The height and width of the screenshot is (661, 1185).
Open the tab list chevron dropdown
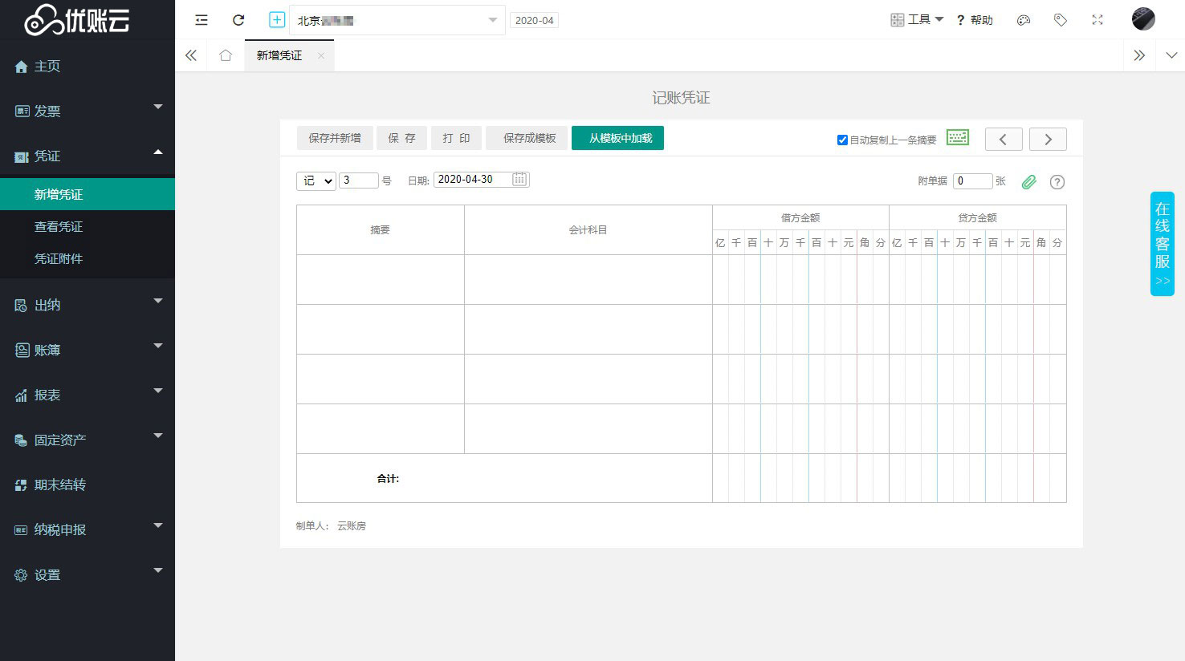(x=1171, y=55)
